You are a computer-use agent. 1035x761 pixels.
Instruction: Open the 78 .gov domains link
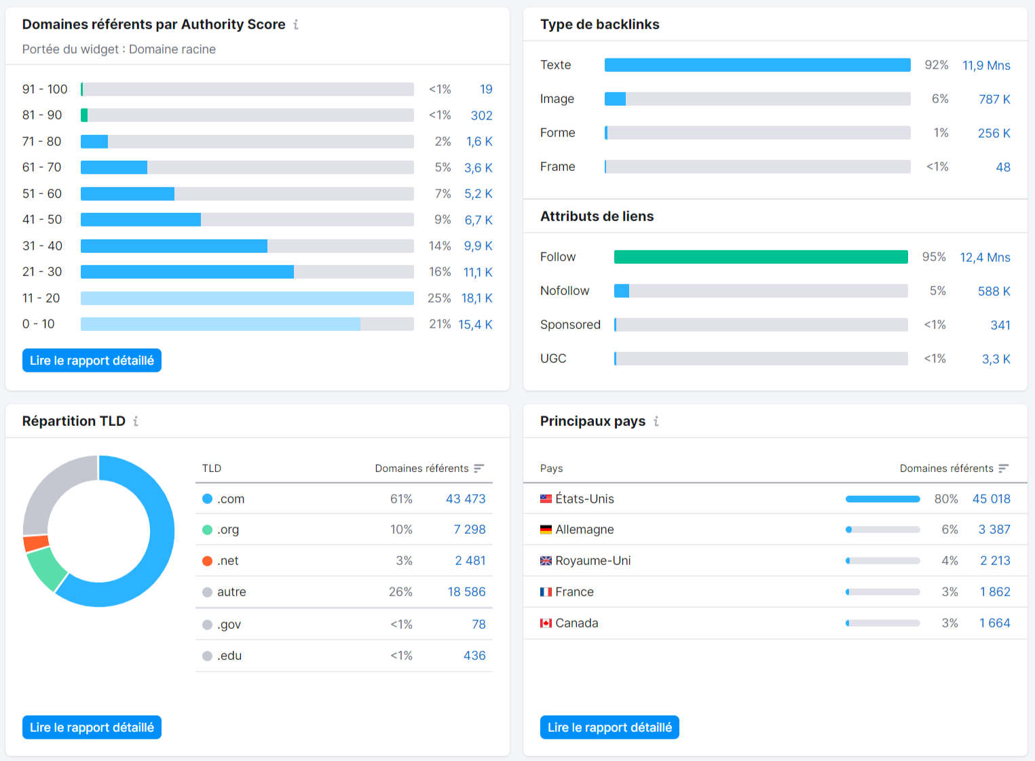[x=479, y=625]
